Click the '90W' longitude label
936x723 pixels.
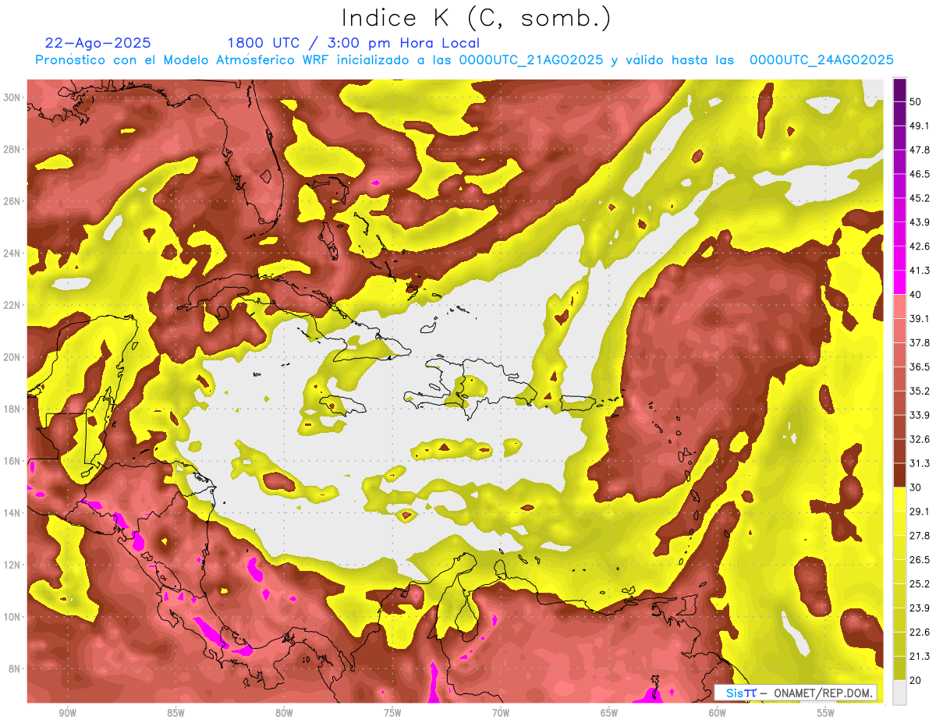[x=68, y=713]
